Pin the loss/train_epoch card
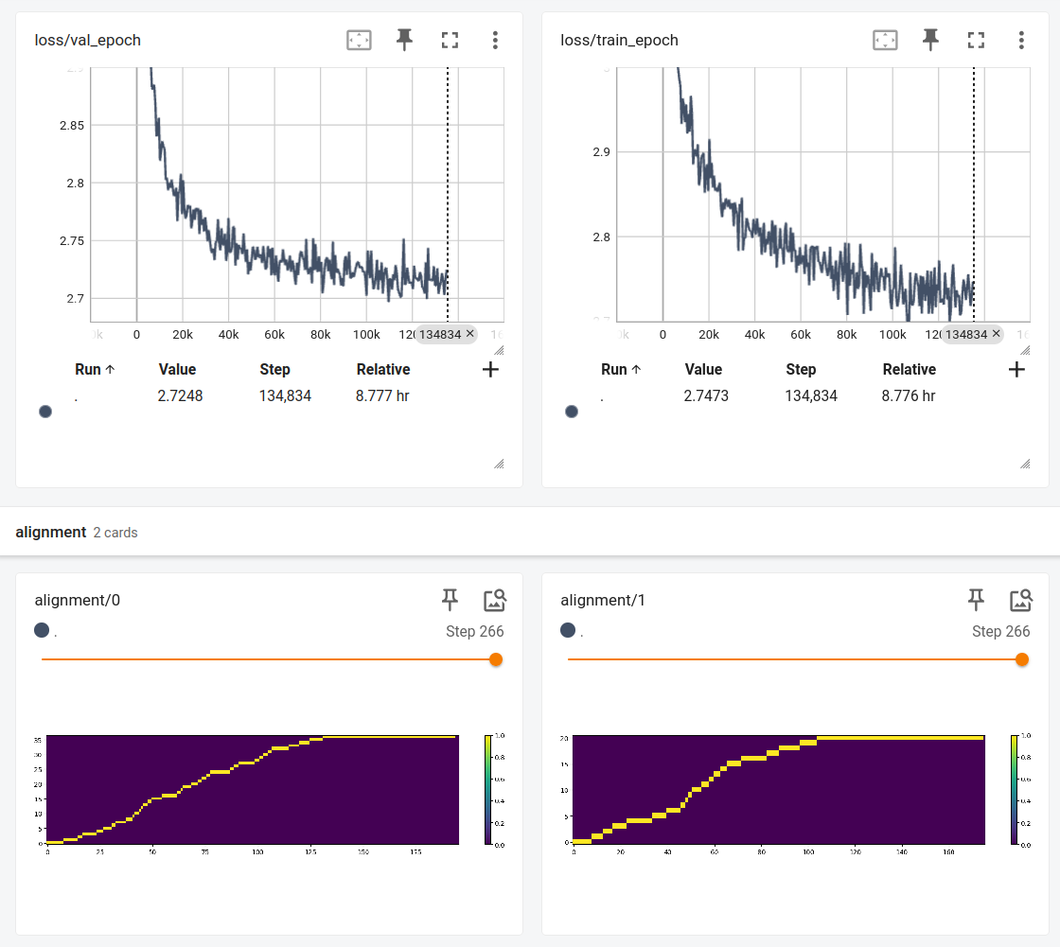 click(931, 40)
